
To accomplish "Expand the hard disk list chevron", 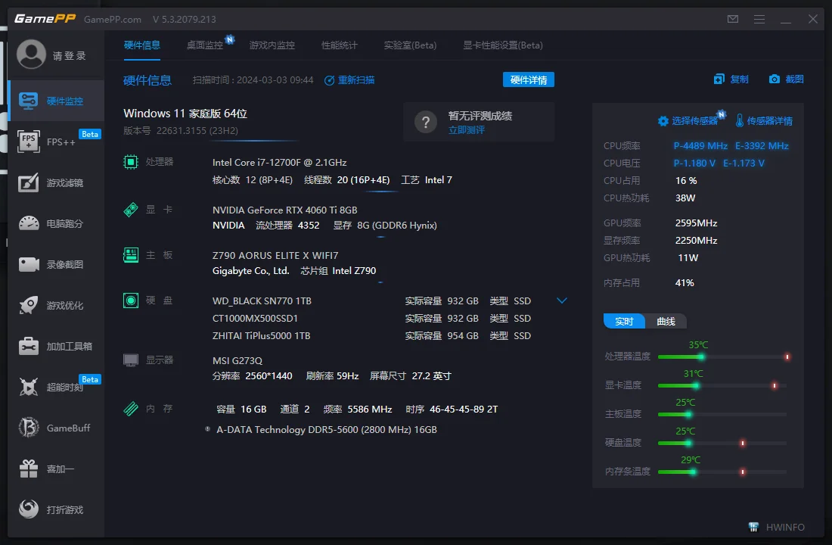I will pos(562,301).
